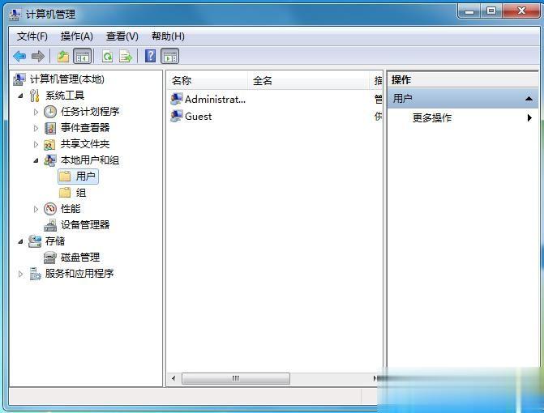Image resolution: width=544 pixels, height=413 pixels.
Task: Click the Guest user account icon
Action: pyautogui.click(x=176, y=116)
